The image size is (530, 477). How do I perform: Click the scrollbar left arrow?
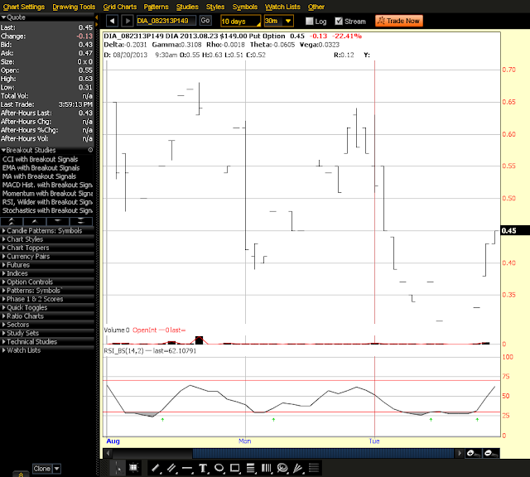click(x=108, y=453)
